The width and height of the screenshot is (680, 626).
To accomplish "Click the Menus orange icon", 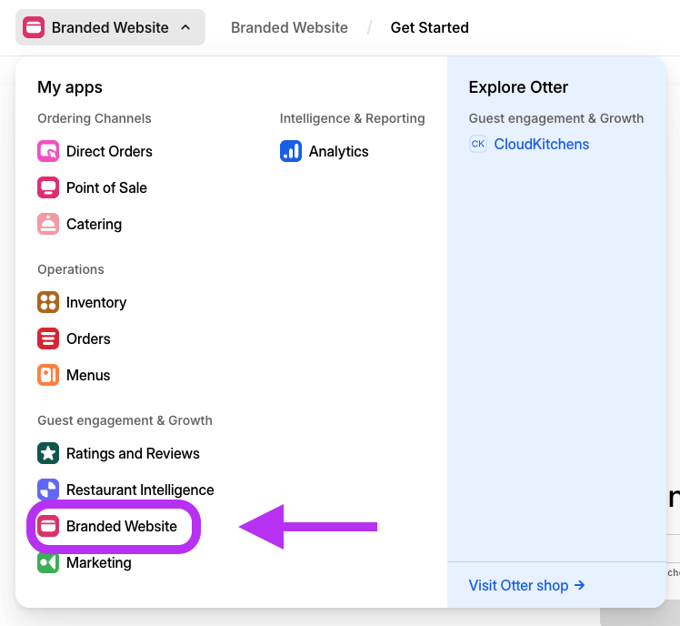I will (48, 375).
